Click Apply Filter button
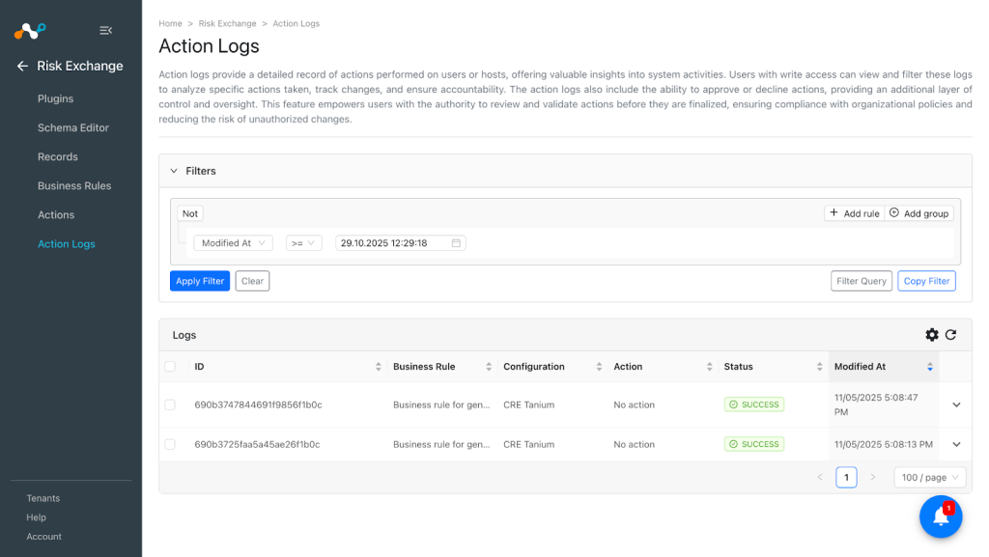Viewport: 989px width, 557px height. coord(200,281)
